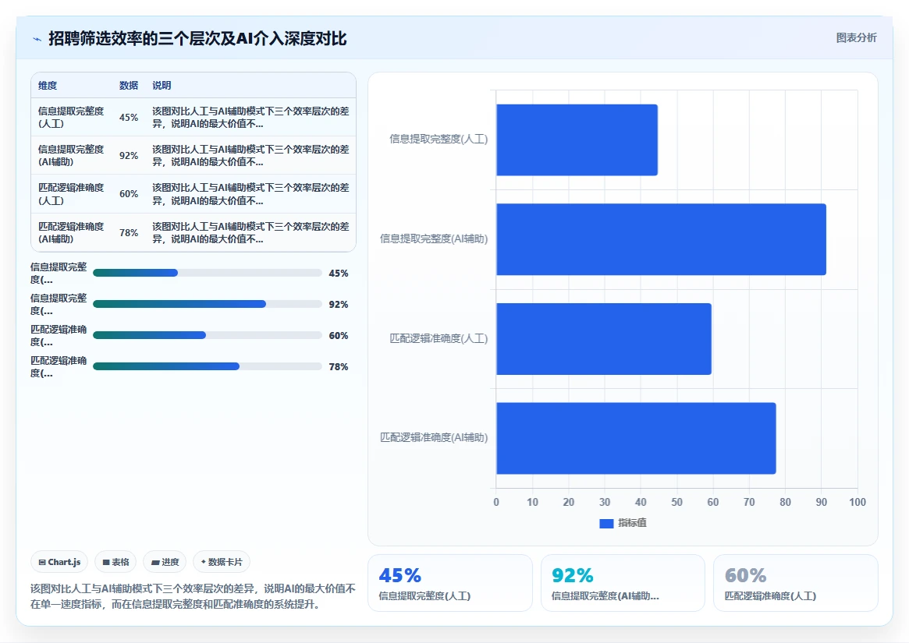This screenshot has height=643, width=909.
Task: Select the Chart.js tag chip
Action: 59,562
